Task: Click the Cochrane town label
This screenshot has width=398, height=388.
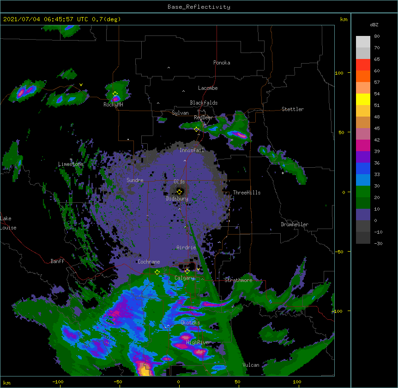Action: pos(149,262)
